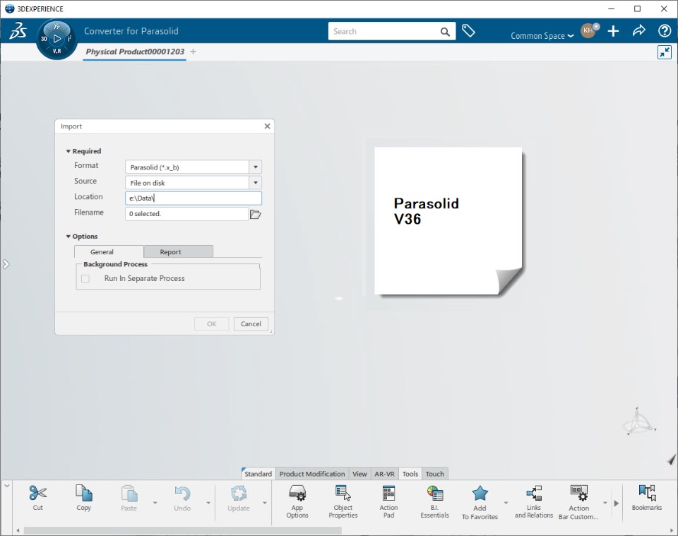Select the General tab
The width and height of the screenshot is (678, 536).
[109, 251]
